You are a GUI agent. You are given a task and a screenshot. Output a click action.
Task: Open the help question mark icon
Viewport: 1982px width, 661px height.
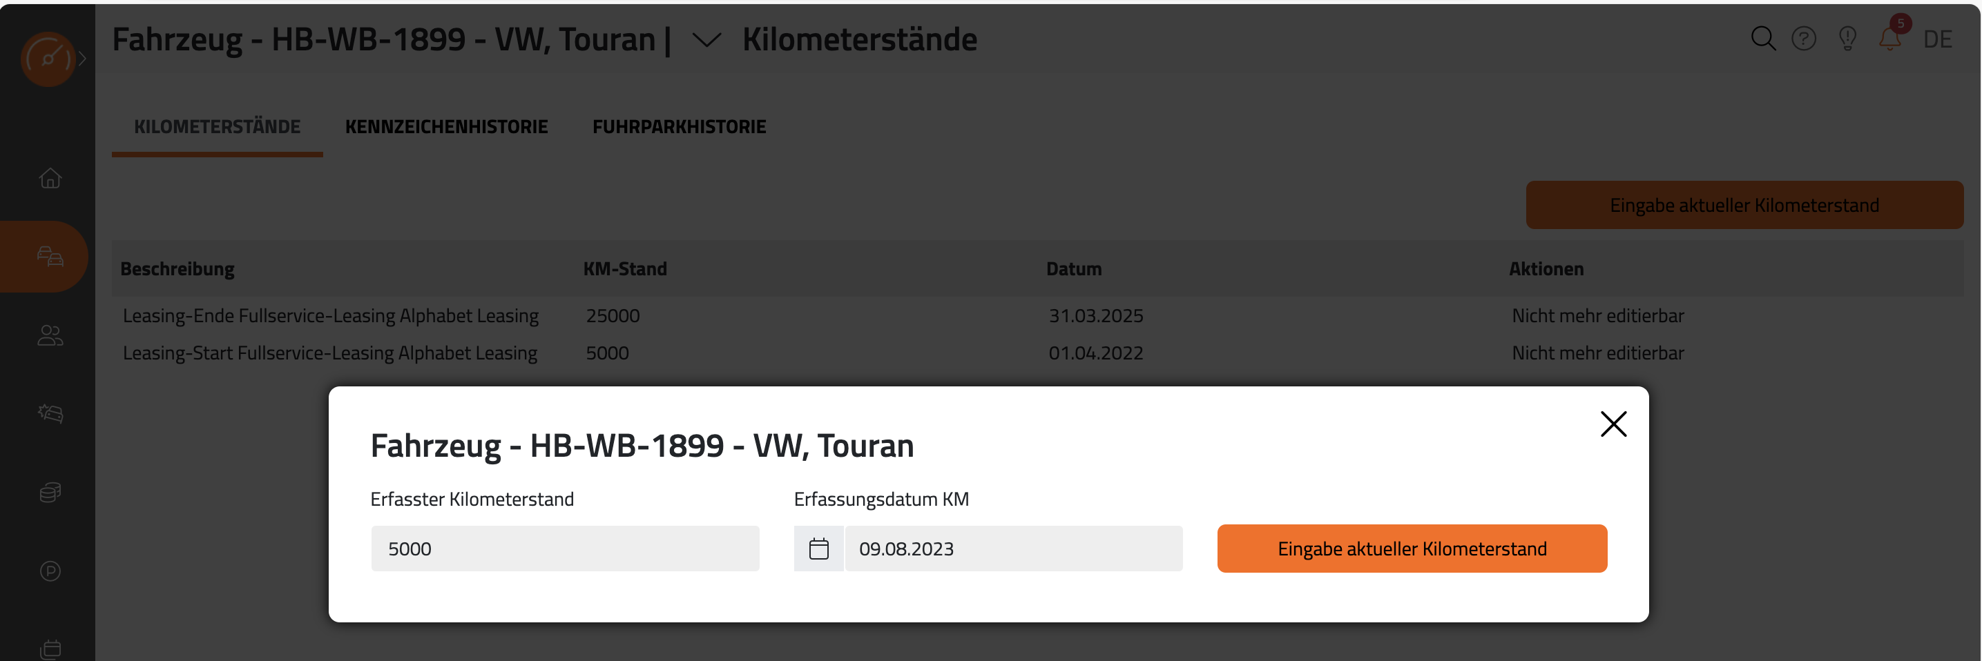pyautogui.click(x=1804, y=39)
